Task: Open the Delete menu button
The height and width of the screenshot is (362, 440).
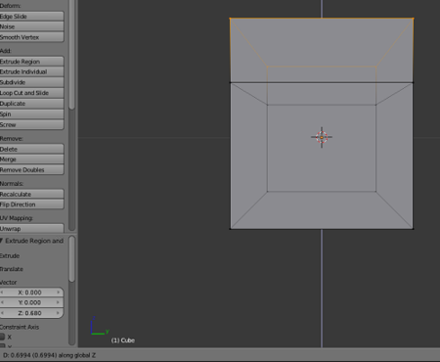Action: 31,149
